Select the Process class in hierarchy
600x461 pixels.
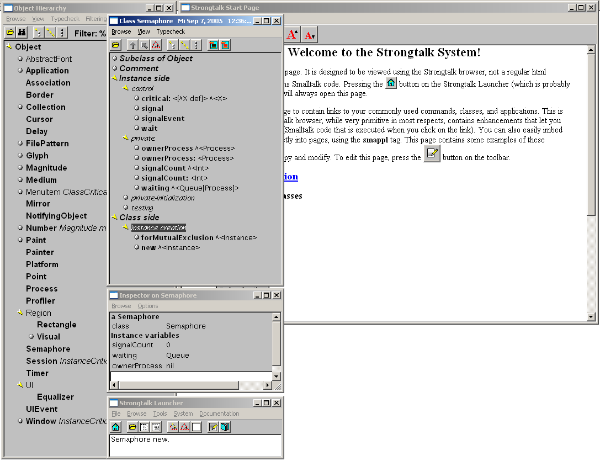point(42,289)
